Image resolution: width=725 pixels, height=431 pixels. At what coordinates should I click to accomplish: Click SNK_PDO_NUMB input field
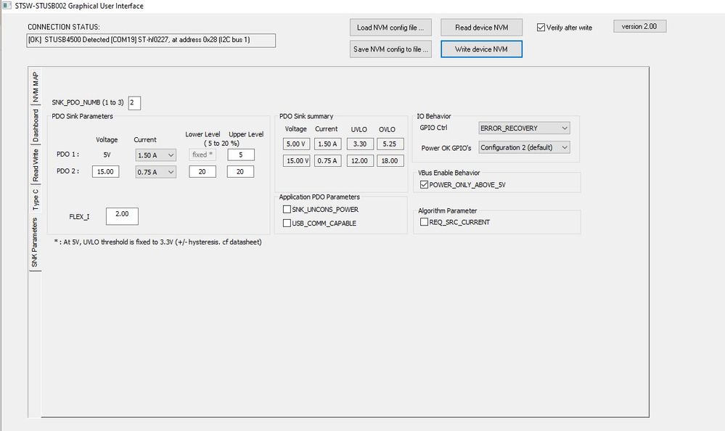pos(134,102)
